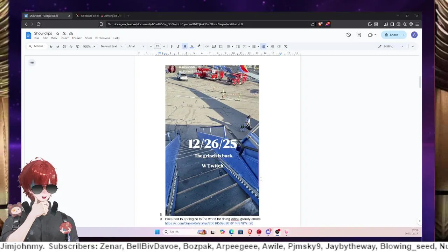The width and height of the screenshot is (448, 252).
Task: Show all comments panel icon
Action: pos(359,35)
